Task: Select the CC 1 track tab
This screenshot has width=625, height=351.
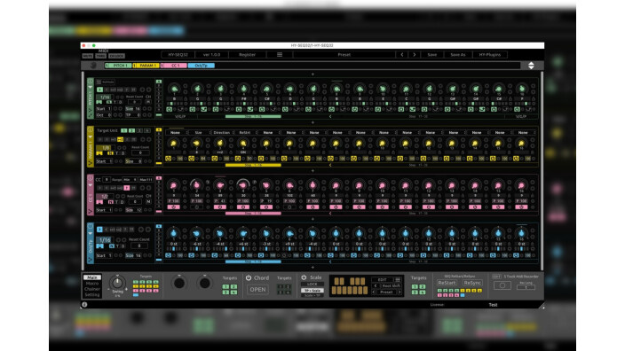Action: pyautogui.click(x=174, y=66)
